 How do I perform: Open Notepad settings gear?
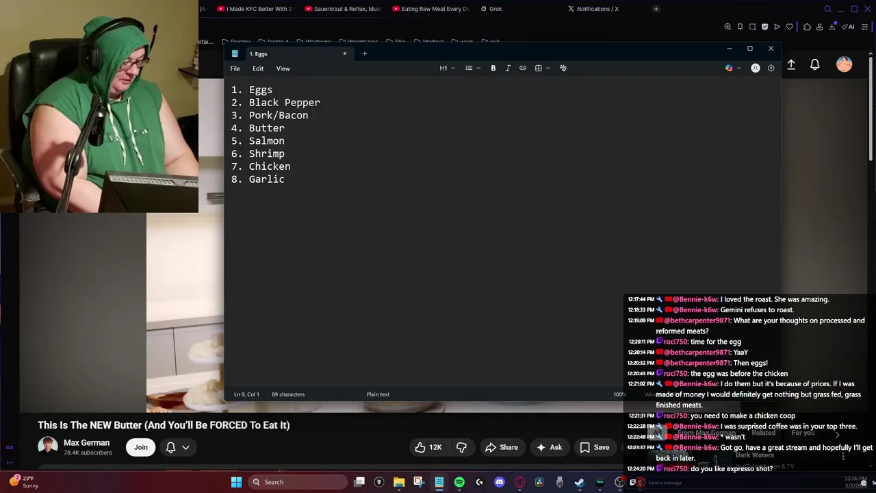(x=771, y=68)
